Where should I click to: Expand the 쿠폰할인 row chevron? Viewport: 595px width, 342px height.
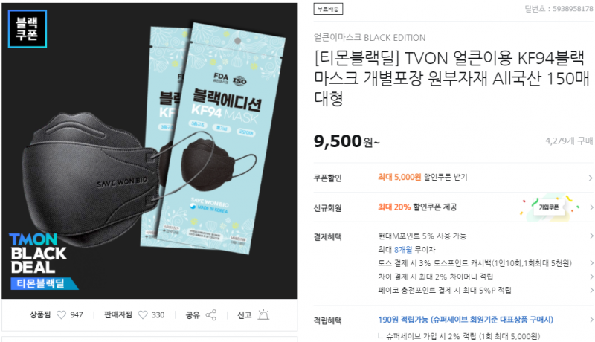[x=591, y=178]
